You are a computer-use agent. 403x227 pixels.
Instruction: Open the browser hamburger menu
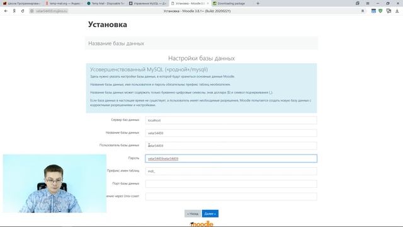368,3
